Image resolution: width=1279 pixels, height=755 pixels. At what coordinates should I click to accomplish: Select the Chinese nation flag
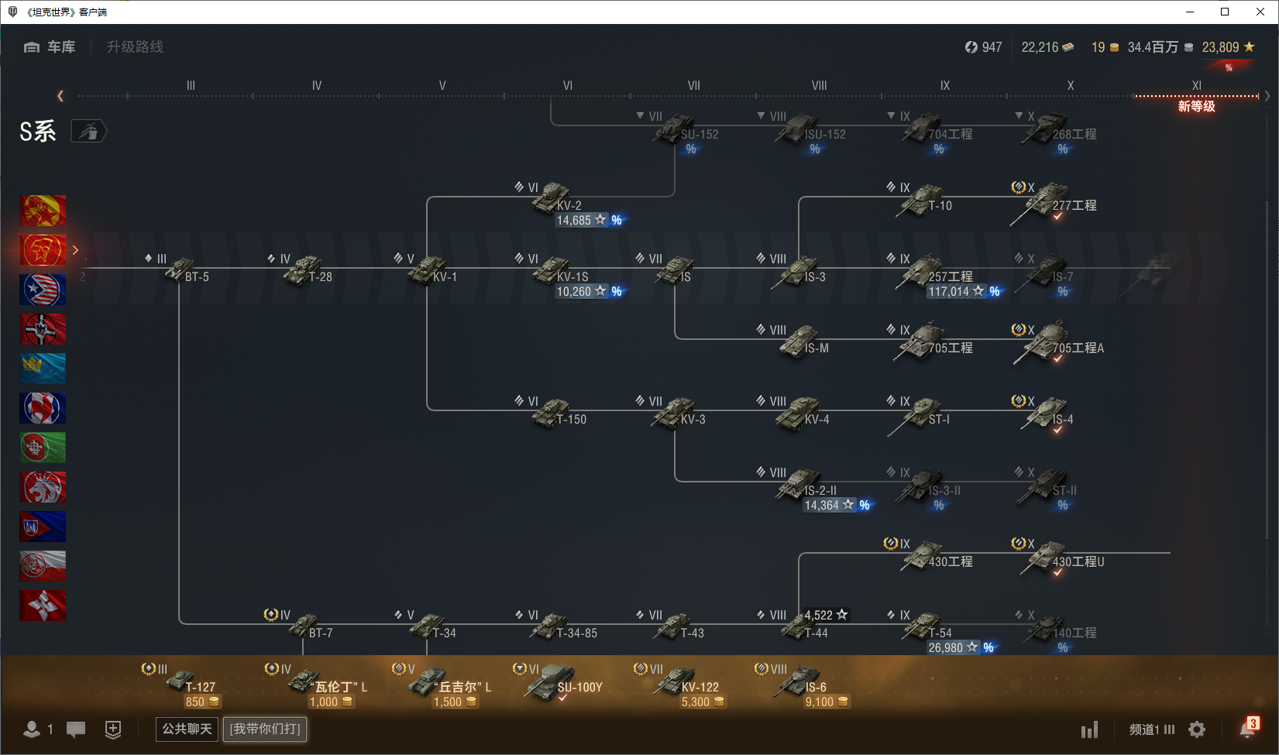(x=43, y=211)
